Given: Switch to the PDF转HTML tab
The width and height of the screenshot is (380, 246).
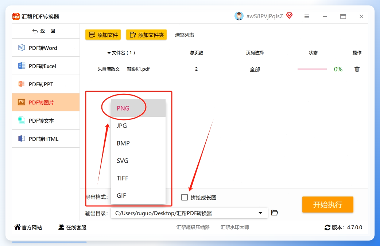Looking at the screenshot, I should coord(46,138).
